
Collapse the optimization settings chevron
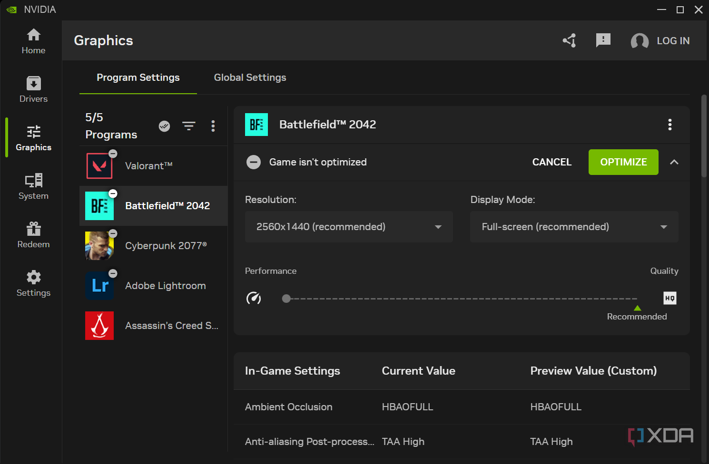point(674,162)
